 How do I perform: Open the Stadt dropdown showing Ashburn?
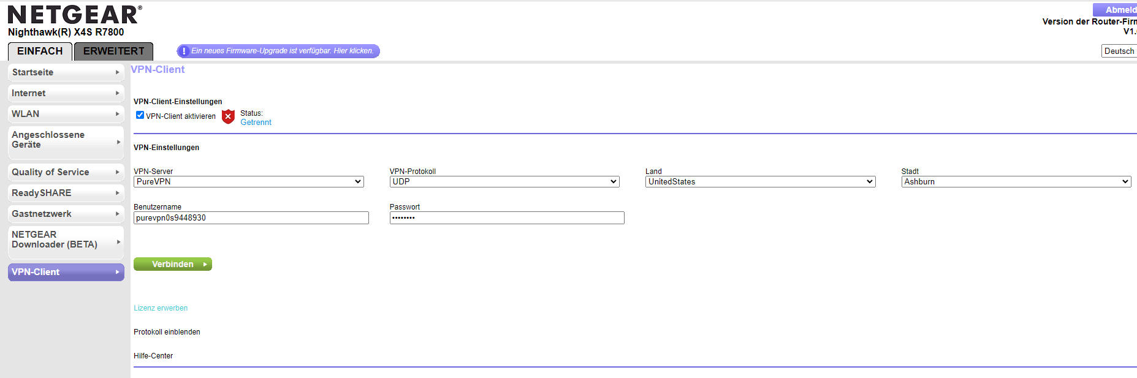pyautogui.click(x=1016, y=182)
